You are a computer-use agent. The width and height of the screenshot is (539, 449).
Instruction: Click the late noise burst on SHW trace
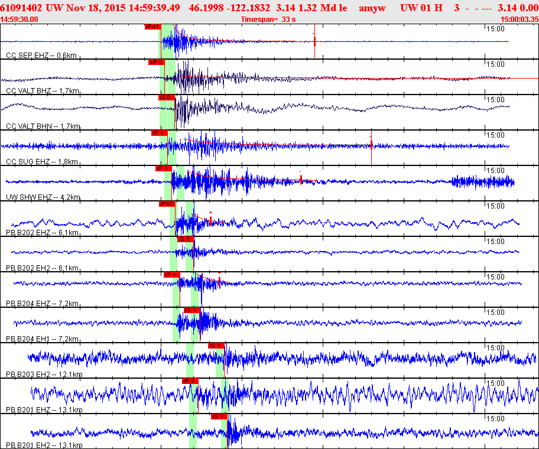(x=483, y=182)
